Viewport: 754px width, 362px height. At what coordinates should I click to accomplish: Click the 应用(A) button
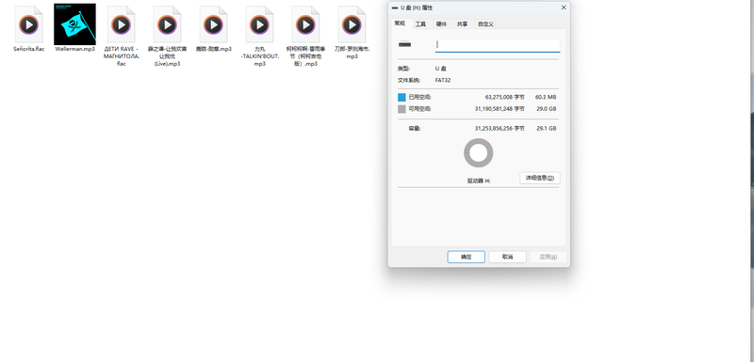click(549, 257)
